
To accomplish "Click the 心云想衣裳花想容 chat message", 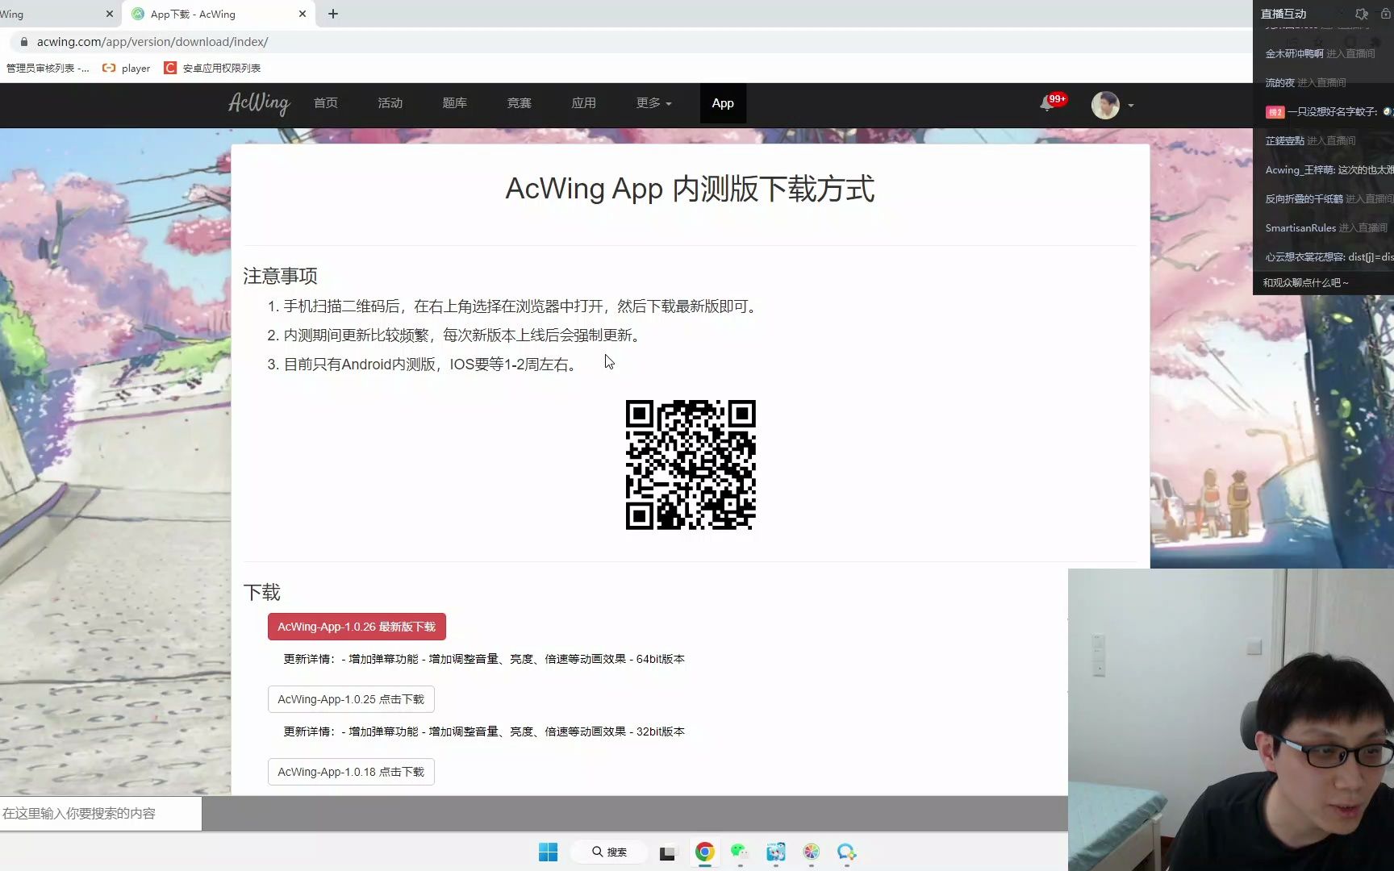I will (x=1329, y=257).
